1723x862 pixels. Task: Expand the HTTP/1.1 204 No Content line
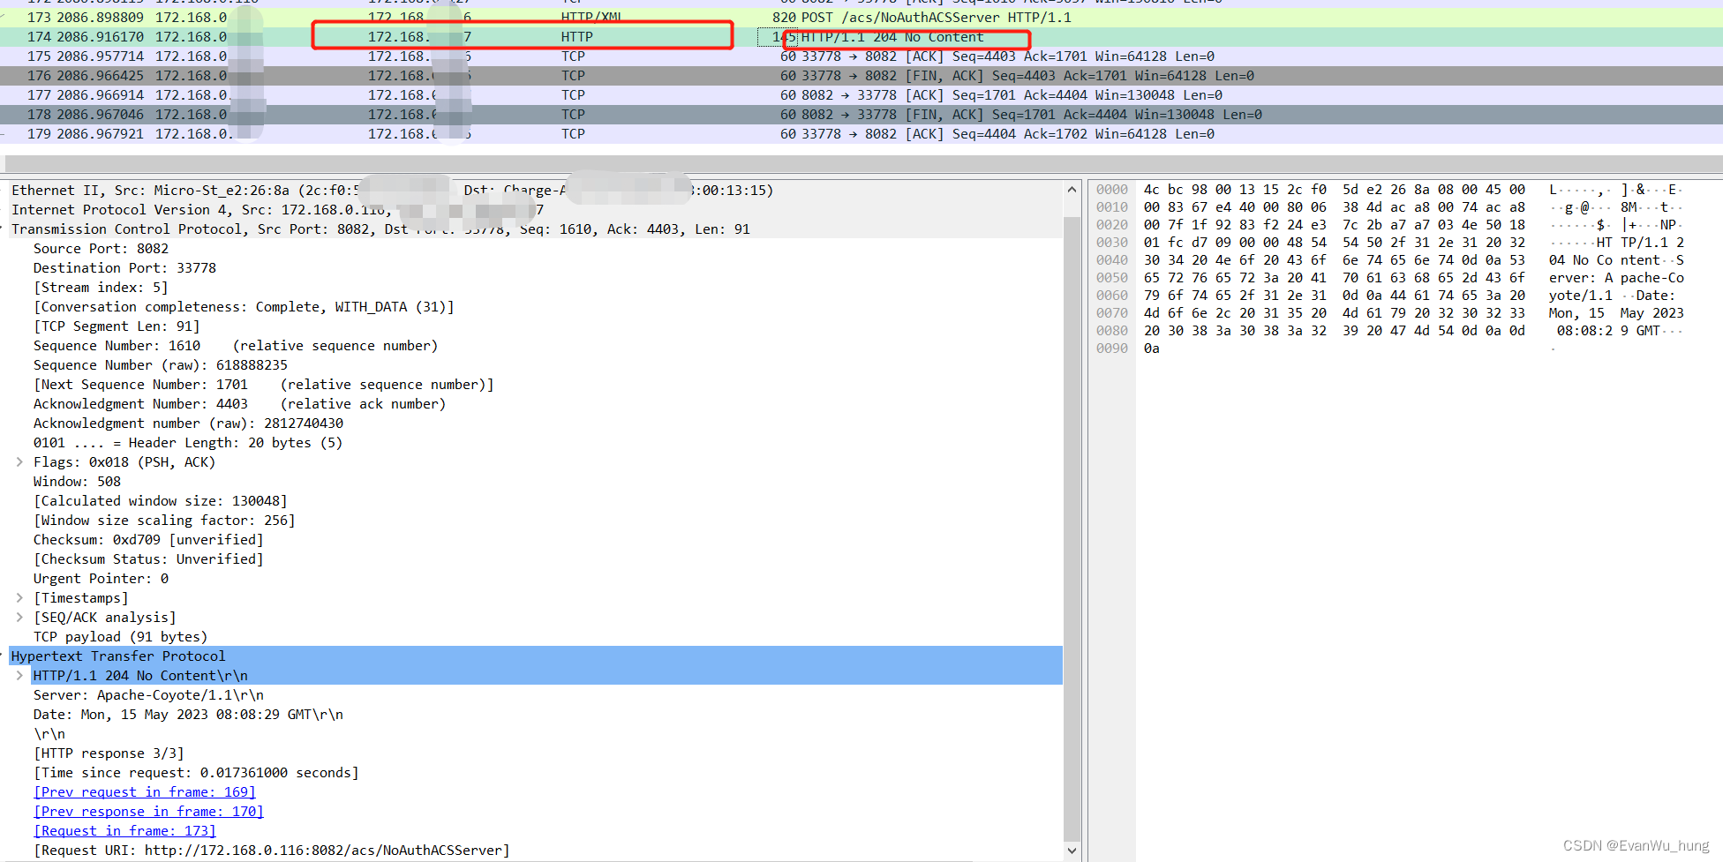(x=19, y=675)
